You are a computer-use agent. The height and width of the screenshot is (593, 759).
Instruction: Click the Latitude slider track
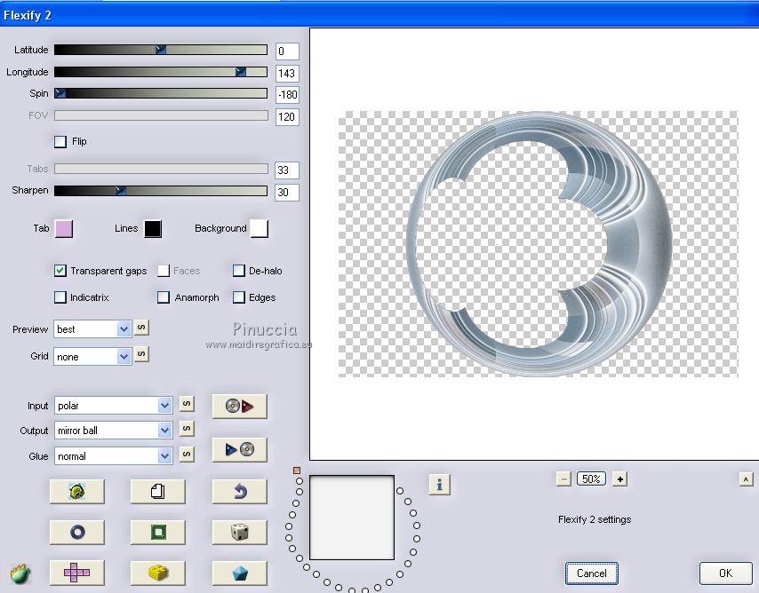tap(161, 50)
